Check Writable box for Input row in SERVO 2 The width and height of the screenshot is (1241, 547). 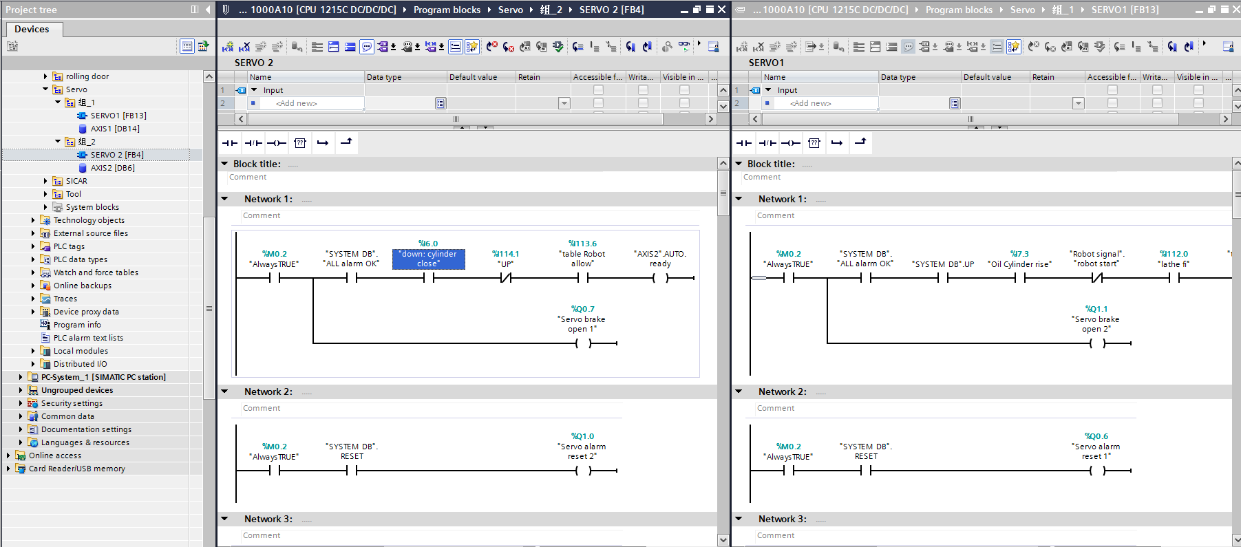click(x=643, y=90)
